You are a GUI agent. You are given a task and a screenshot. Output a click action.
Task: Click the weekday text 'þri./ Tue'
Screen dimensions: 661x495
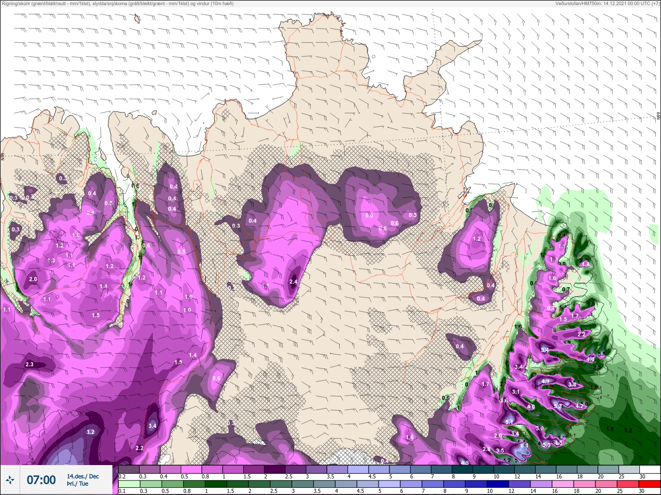(77, 484)
